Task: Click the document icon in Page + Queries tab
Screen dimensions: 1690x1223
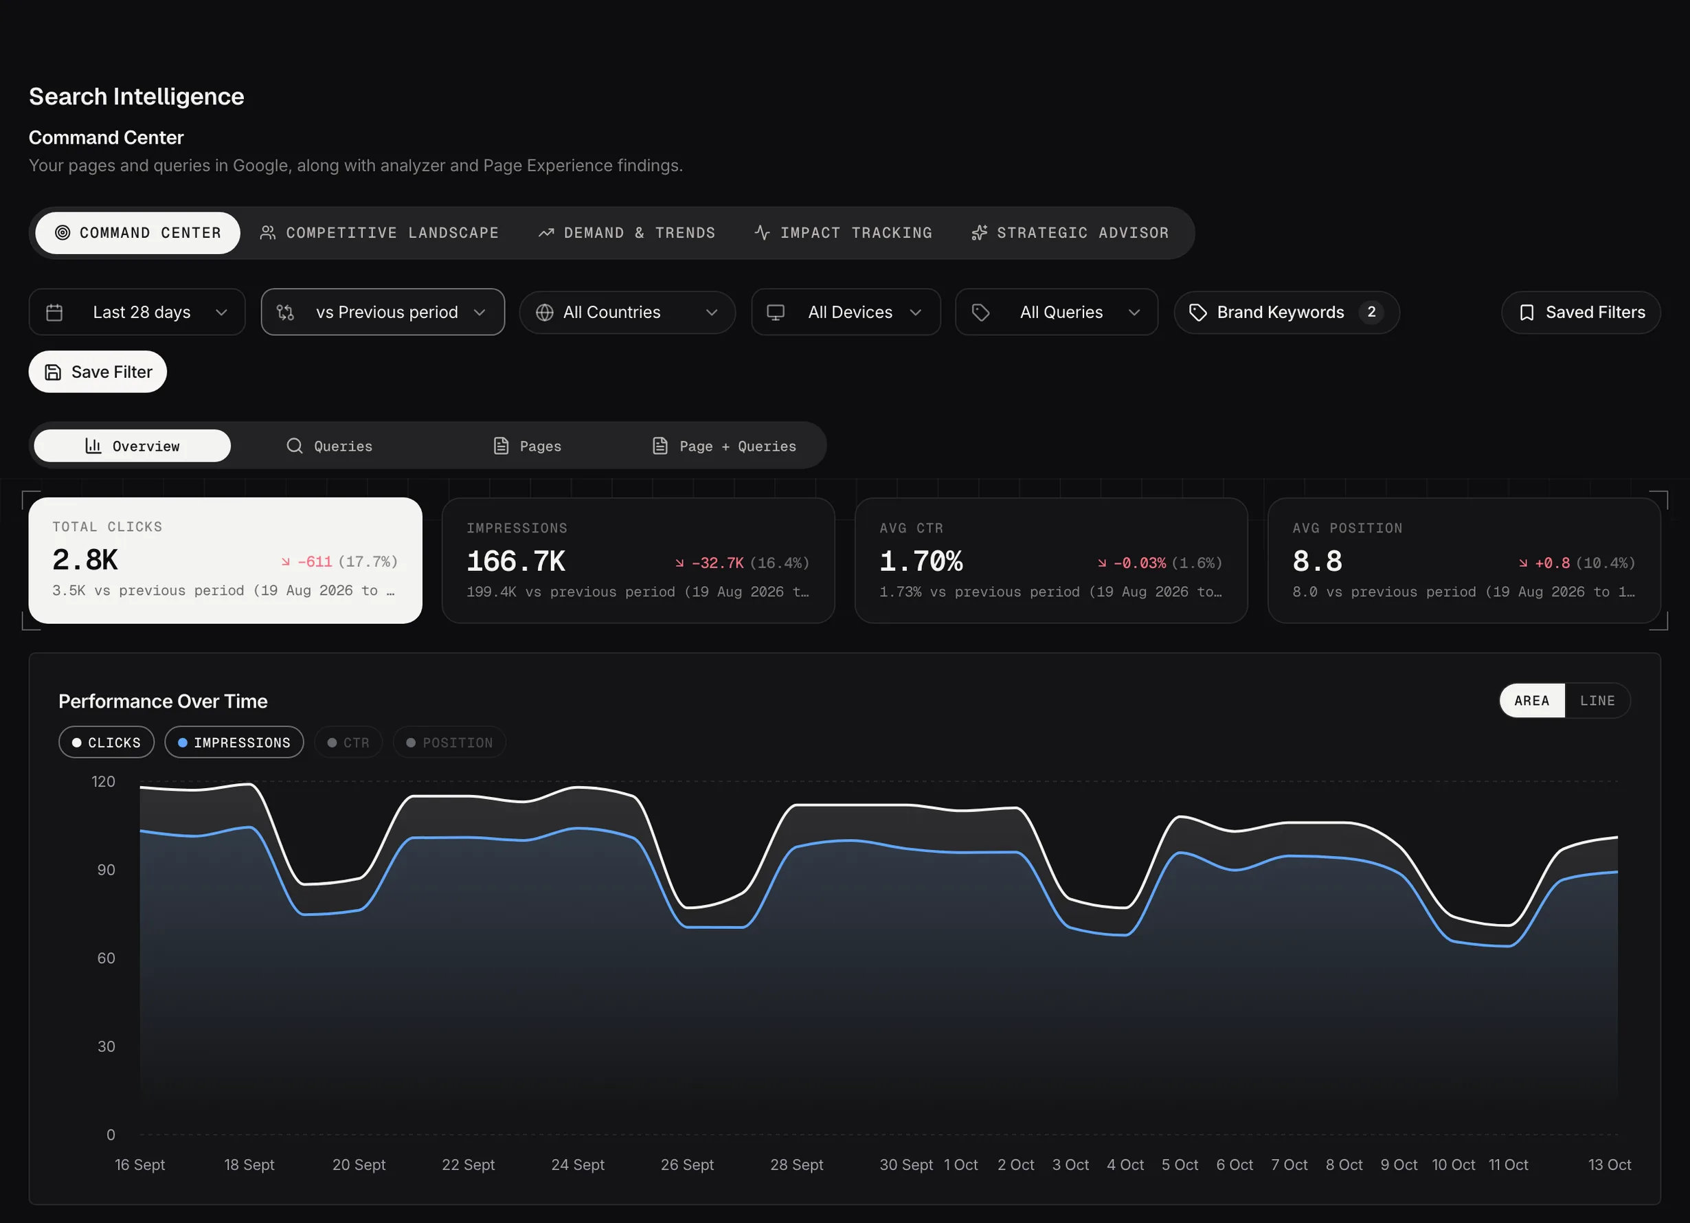Action: [x=660, y=446]
